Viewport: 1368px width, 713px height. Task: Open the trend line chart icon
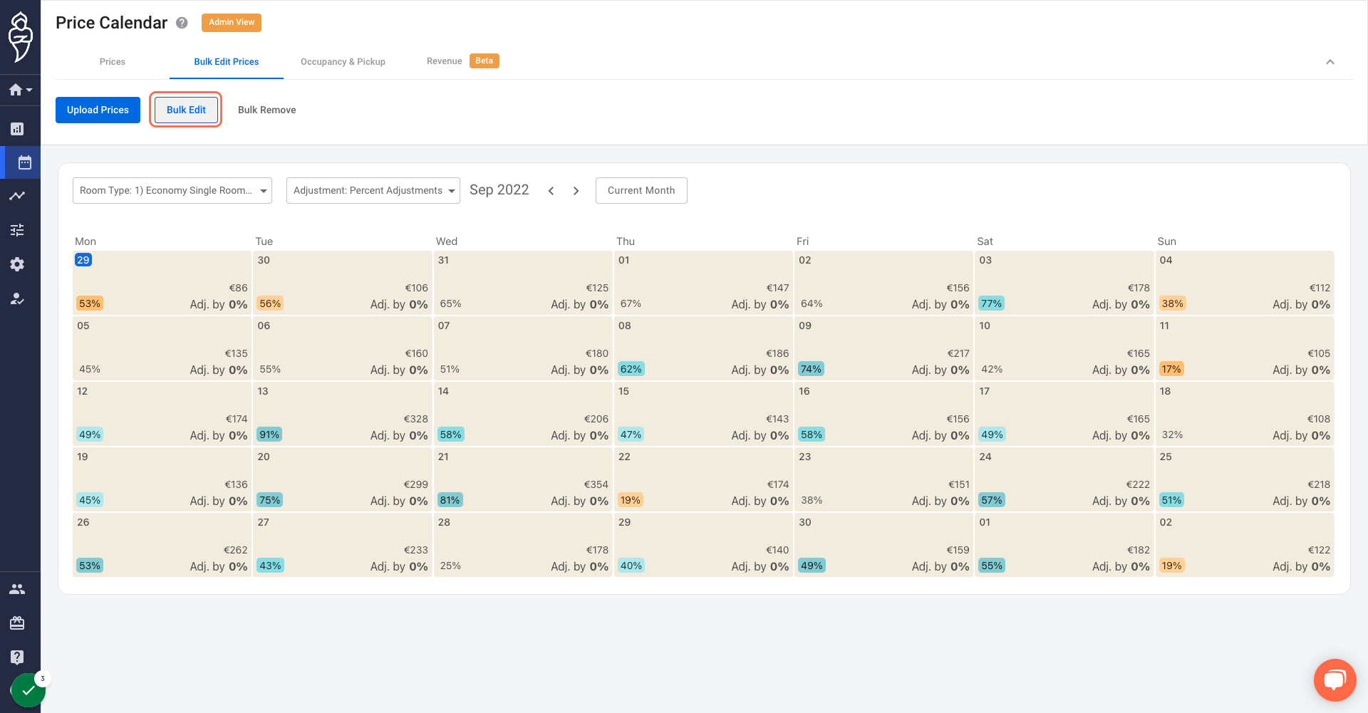(x=17, y=196)
